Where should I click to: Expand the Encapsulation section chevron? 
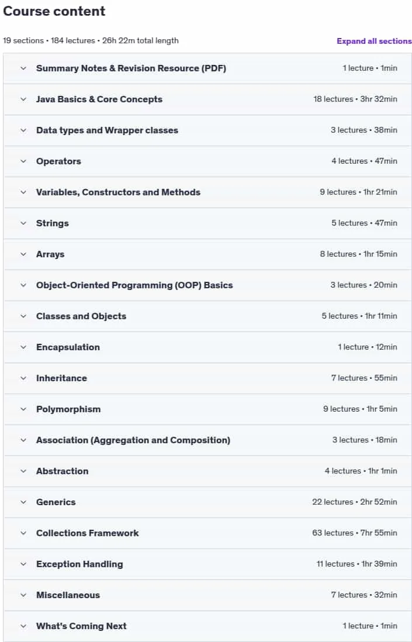(x=23, y=347)
